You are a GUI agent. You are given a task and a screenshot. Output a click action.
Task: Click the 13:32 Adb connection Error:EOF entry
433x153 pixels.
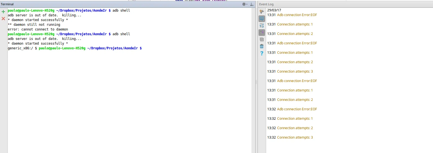(297, 109)
